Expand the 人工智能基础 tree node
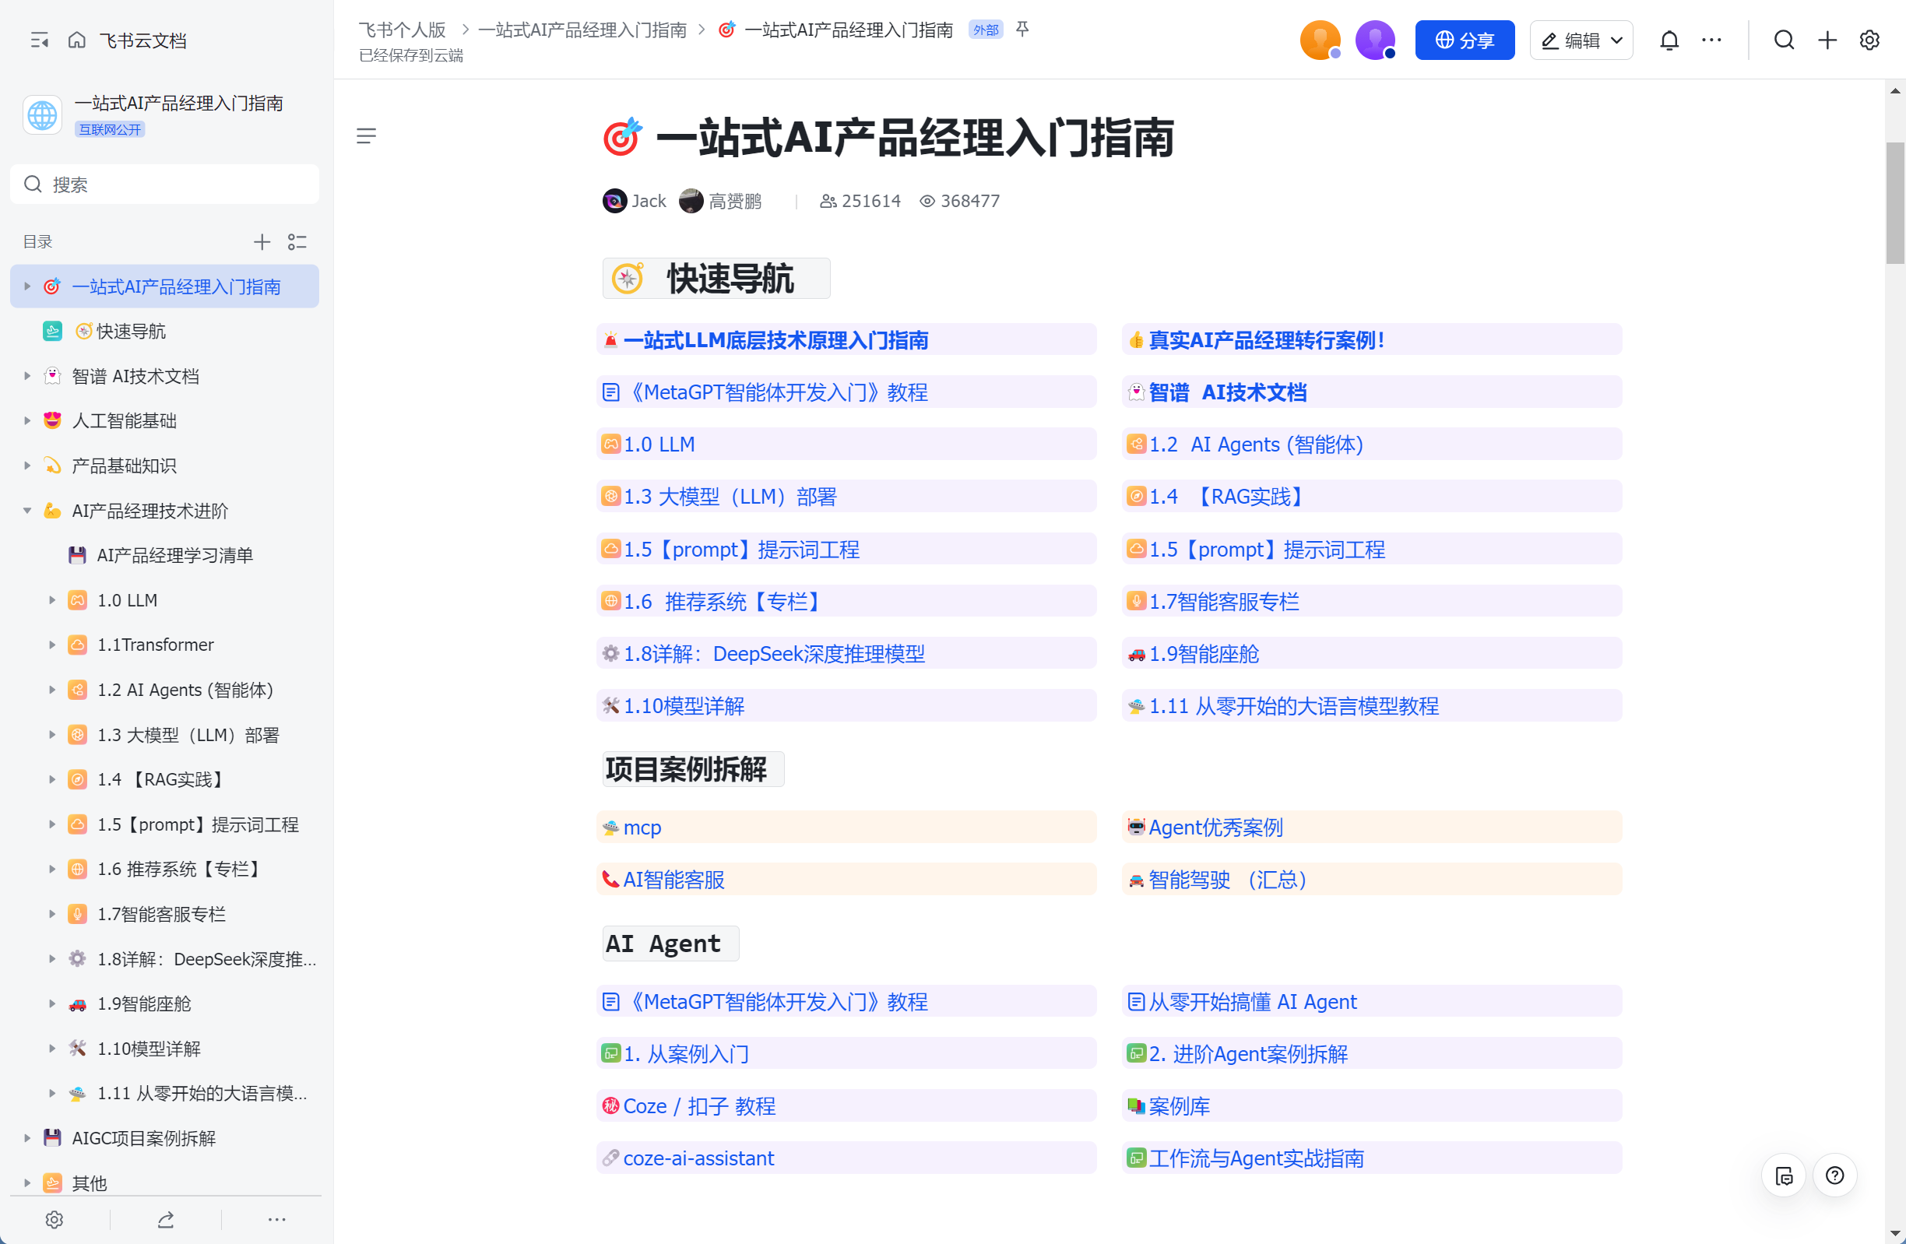 click(x=27, y=421)
